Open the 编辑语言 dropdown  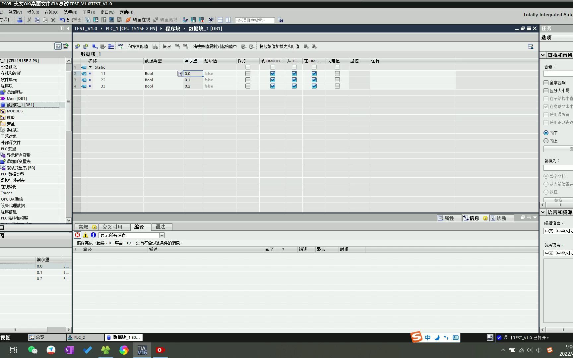click(x=558, y=231)
